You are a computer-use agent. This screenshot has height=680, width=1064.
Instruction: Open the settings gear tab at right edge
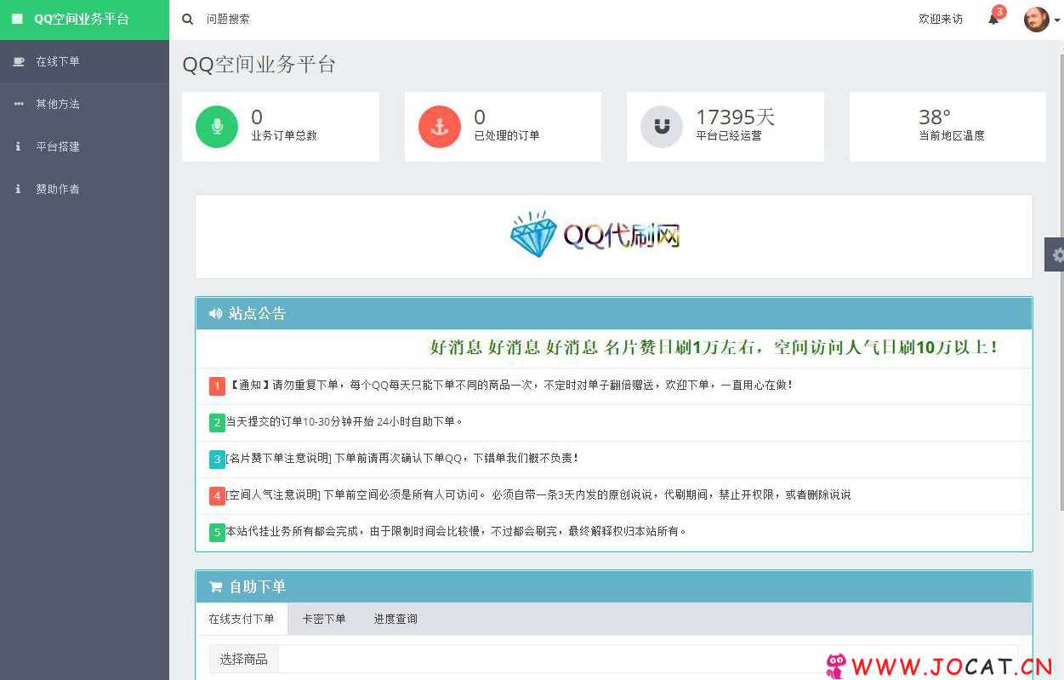[x=1055, y=254]
